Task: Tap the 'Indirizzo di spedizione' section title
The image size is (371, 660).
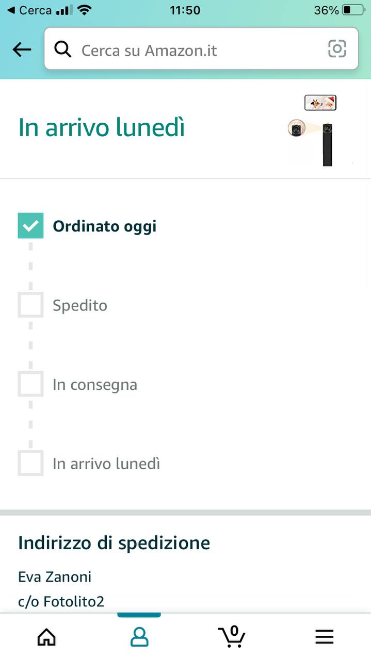Action: coord(114,543)
